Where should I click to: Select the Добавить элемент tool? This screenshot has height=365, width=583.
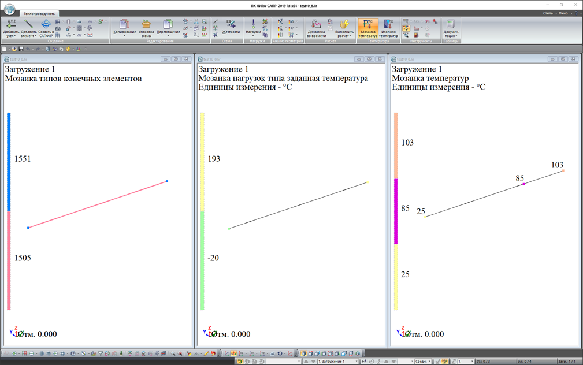click(28, 24)
